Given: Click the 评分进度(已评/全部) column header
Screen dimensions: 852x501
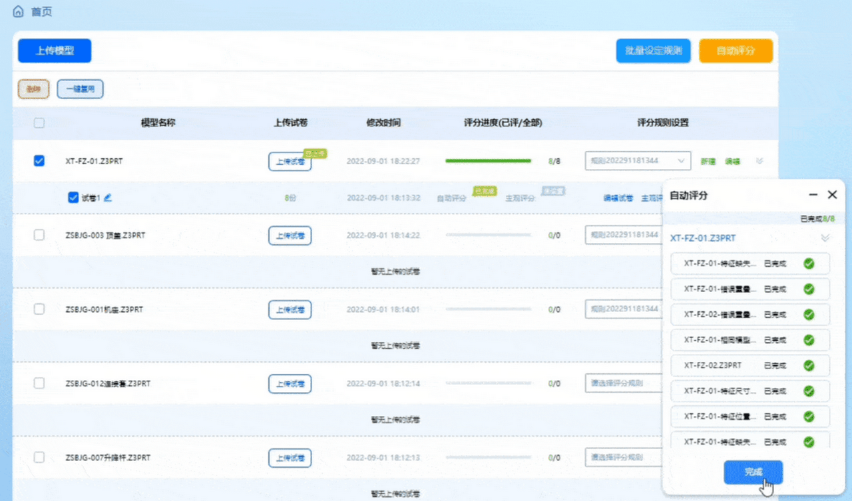Looking at the screenshot, I should click(503, 123).
